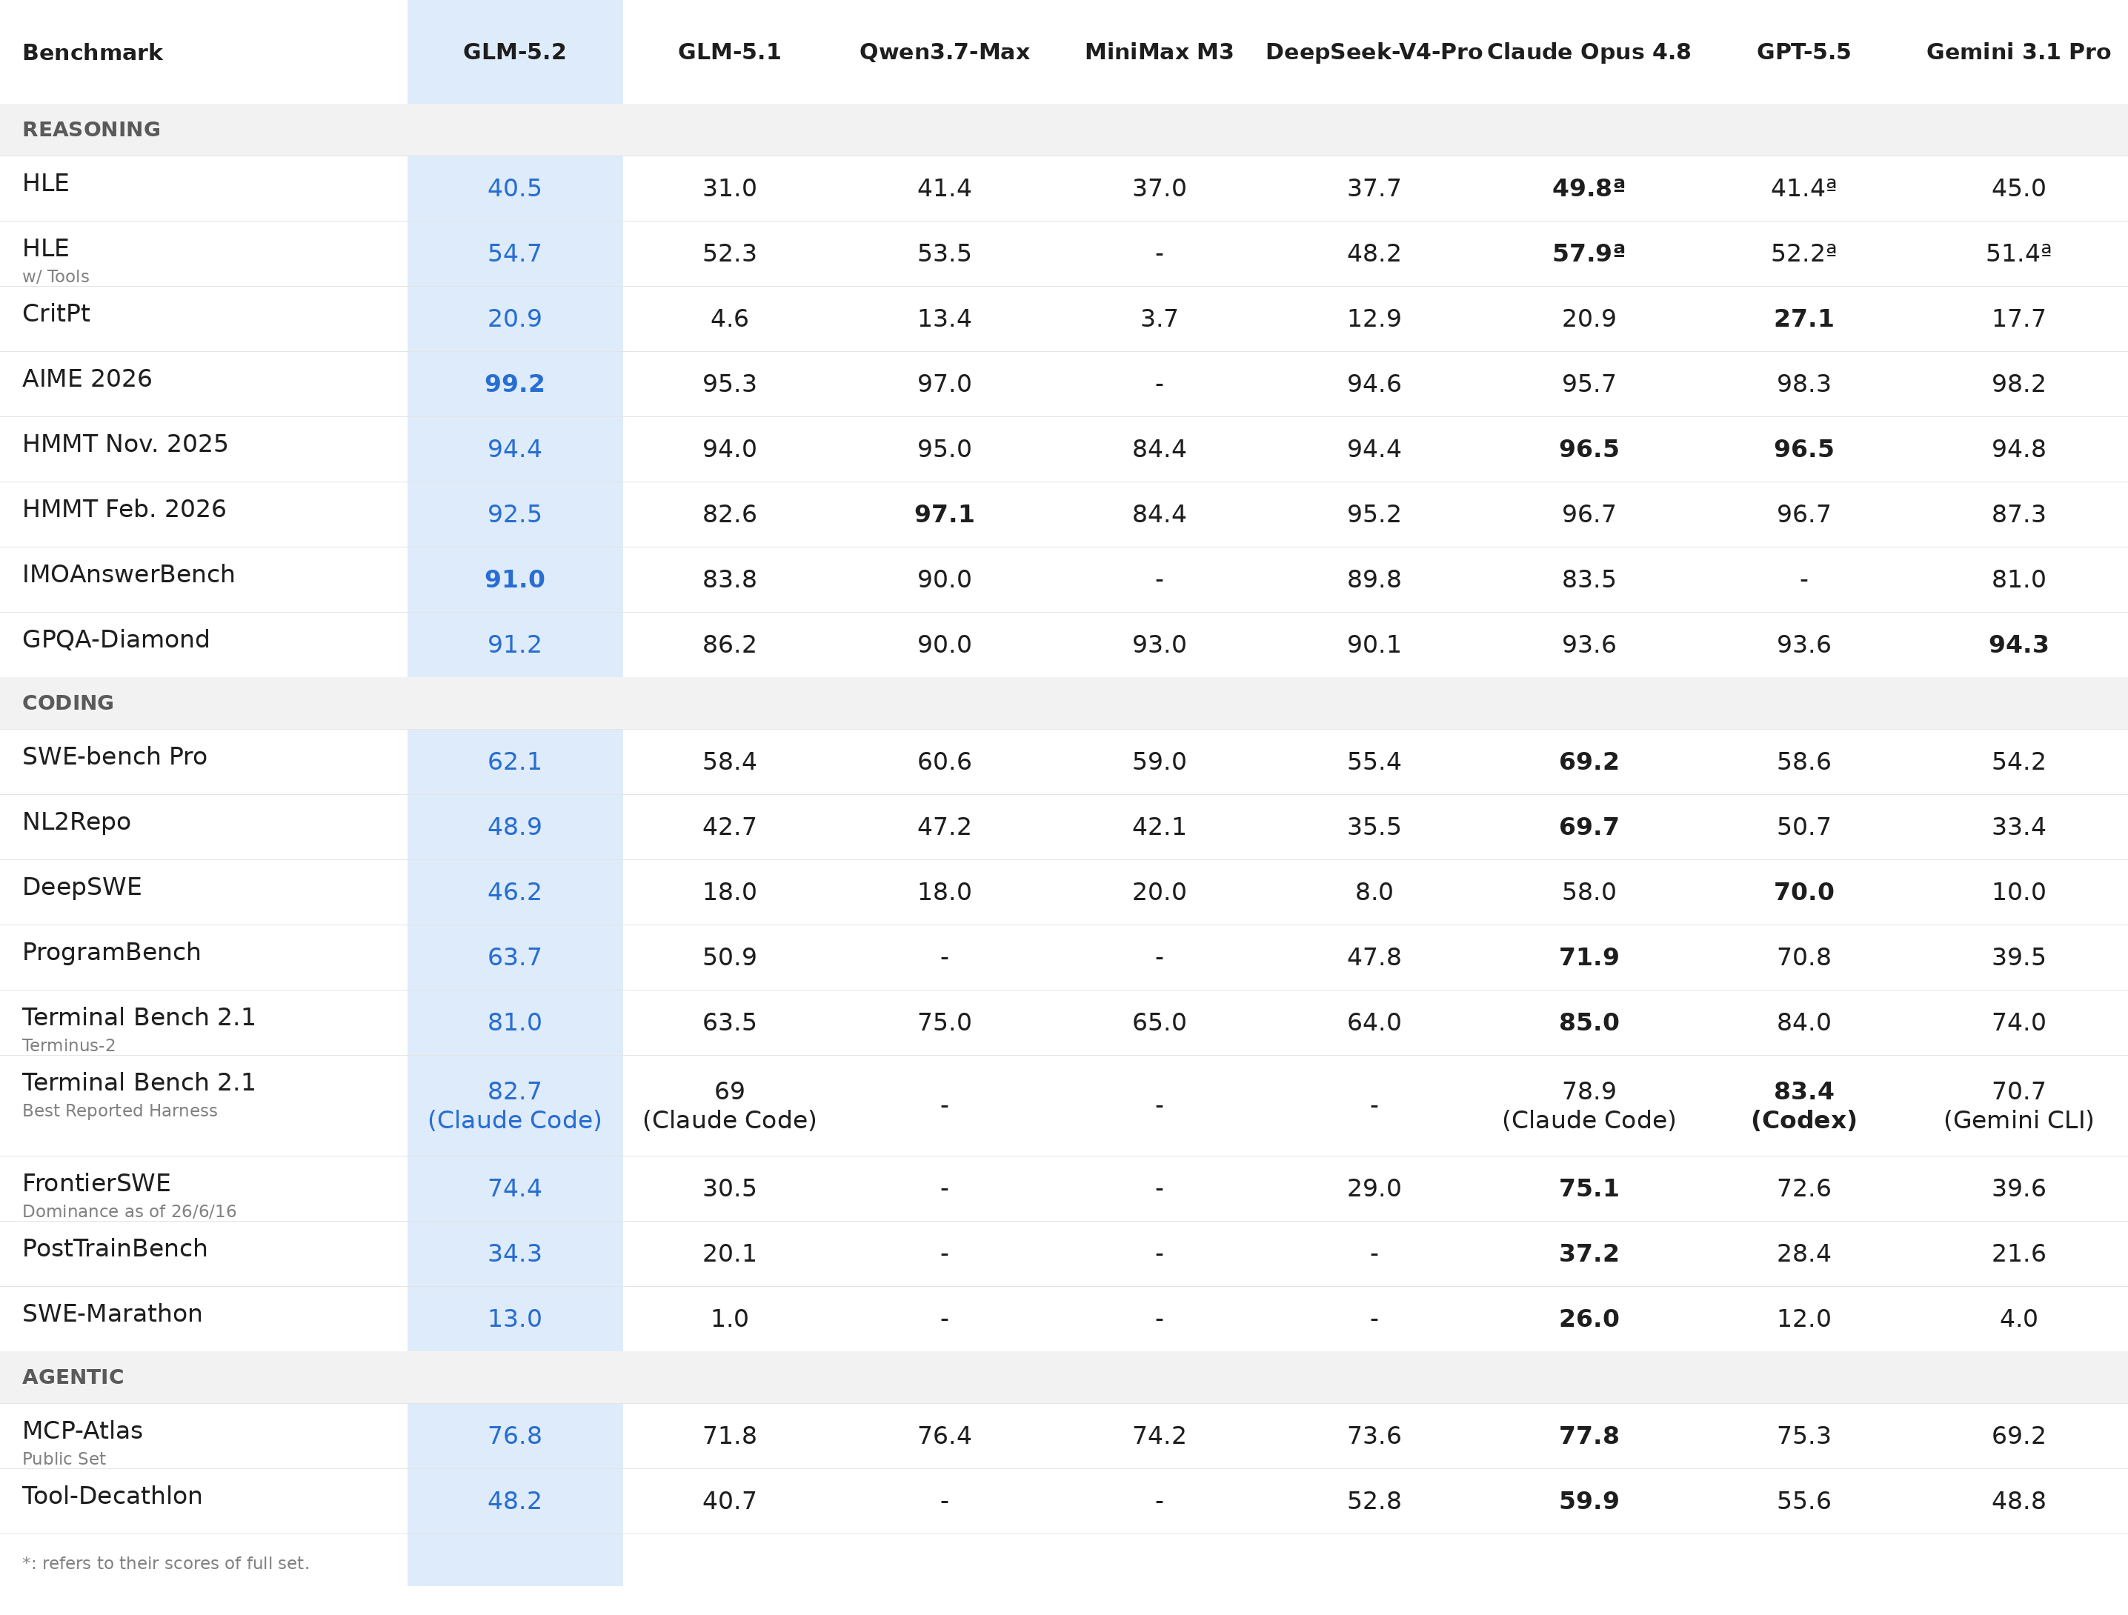Viewport: 2128px width, 1615px height.
Task: Select the FrontierSWE row label
Action: pyautogui.click(x=96, y=1184)
